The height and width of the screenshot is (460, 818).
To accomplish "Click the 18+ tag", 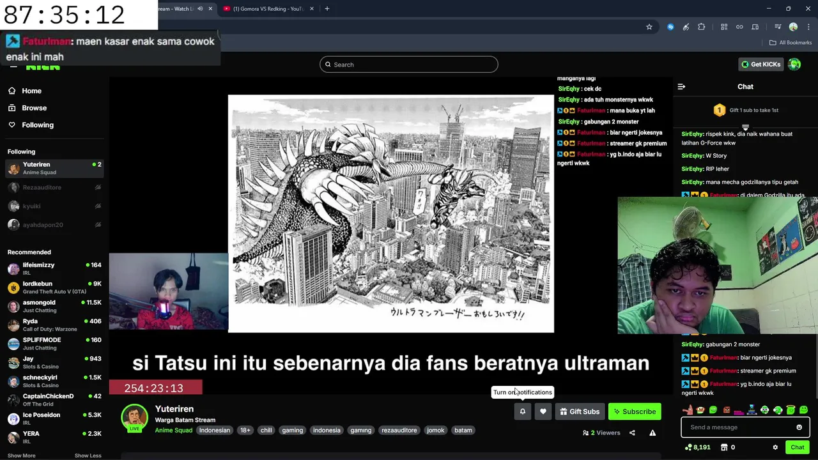I will (x=245, y=431).
